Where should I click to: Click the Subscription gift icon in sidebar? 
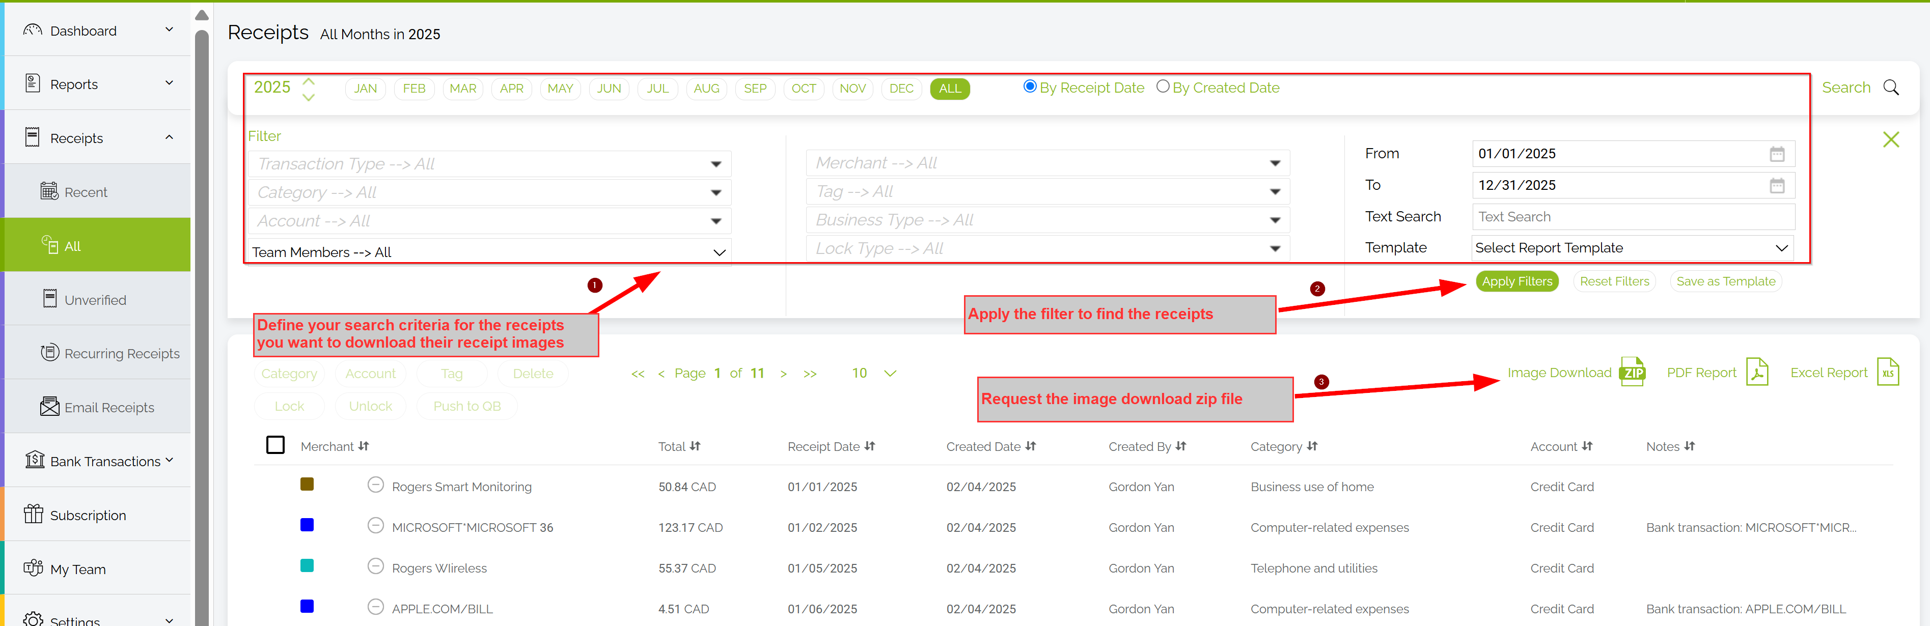point(33,515)
